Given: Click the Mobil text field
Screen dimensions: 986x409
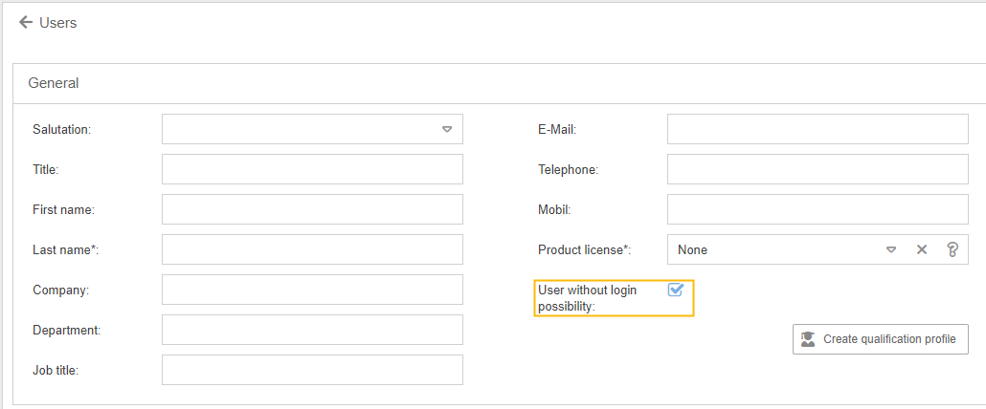Looking at the screenshot, I should [x=818, y=209].
